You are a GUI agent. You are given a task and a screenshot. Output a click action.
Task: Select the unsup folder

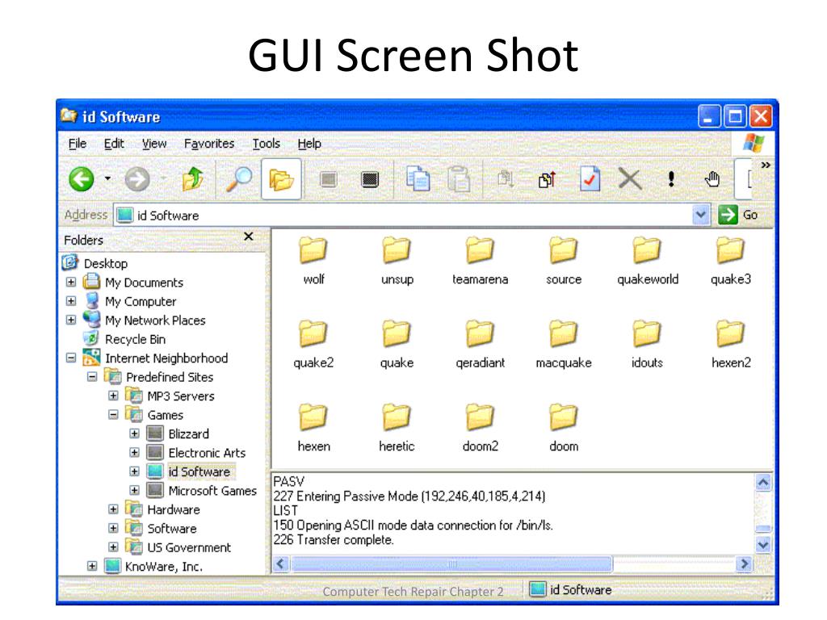[x=397, y=261]
